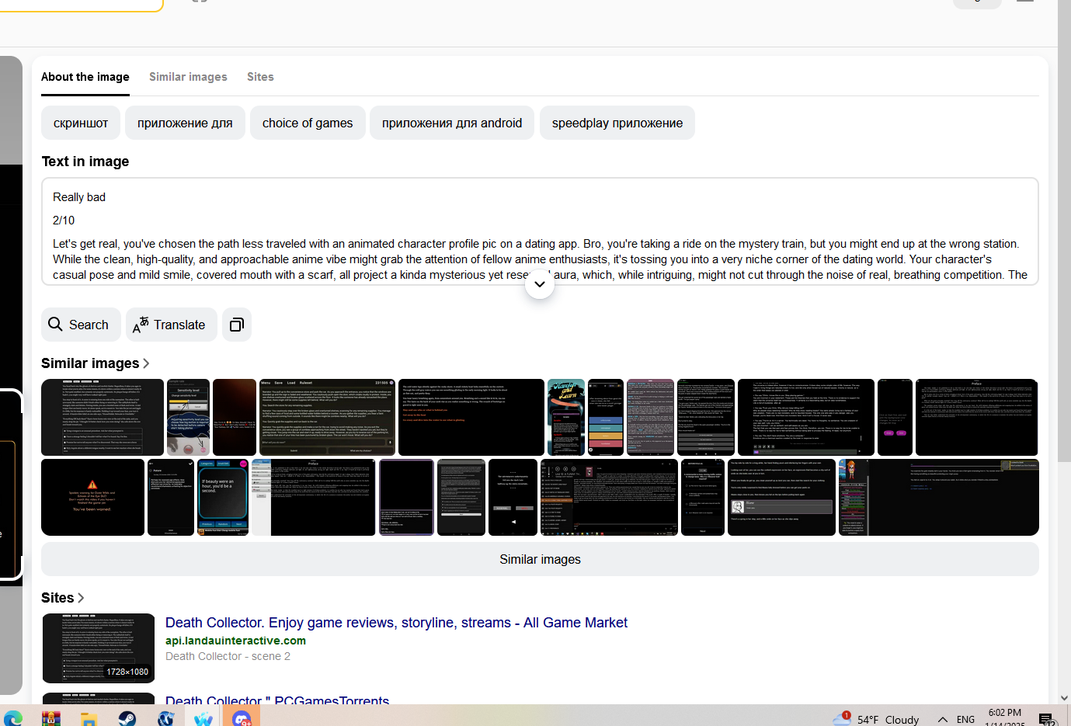Open the 1728×1080 site thumbnail

click(99, 648)
